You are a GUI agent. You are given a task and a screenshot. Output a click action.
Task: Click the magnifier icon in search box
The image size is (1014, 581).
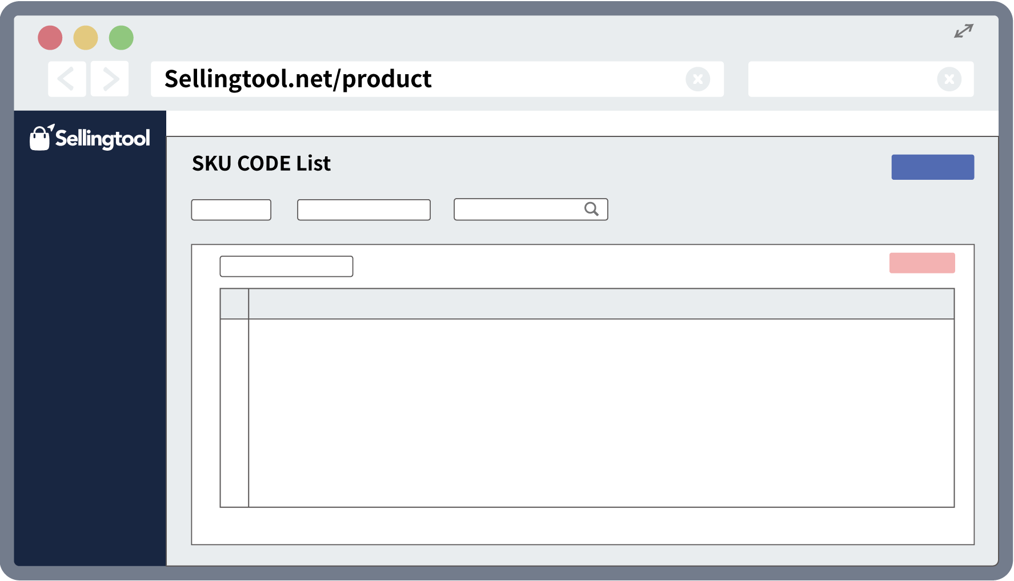pos(591,209)
